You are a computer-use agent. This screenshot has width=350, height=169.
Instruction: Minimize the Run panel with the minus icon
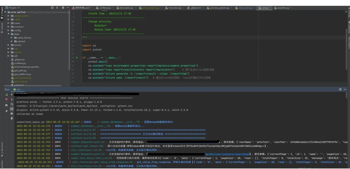pyautogui.click(x=345, y=89)
